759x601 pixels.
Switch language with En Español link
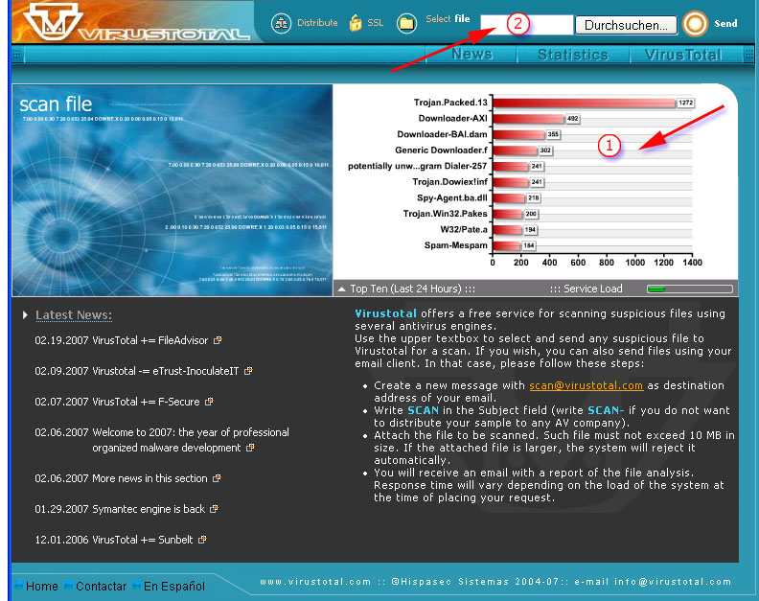174,586
